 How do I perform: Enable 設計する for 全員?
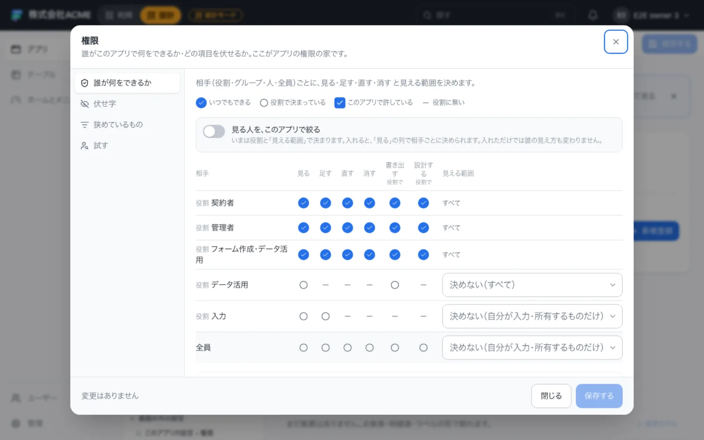[423, 348]
